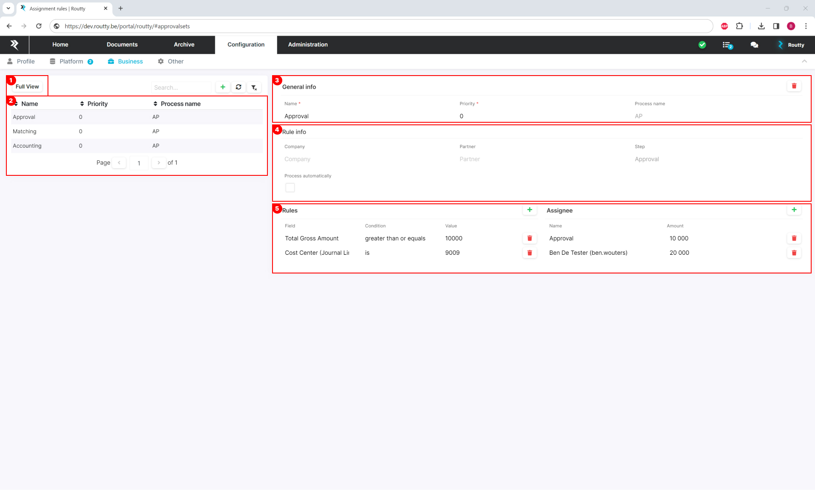815x490 pixels.
Task: Collapse the configuration submenu with the chevron
Action: 804,61
